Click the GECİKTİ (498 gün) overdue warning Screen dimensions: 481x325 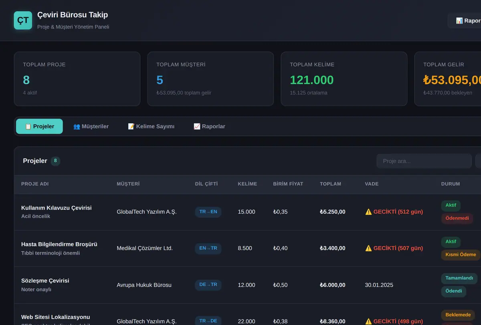(394, 321)
